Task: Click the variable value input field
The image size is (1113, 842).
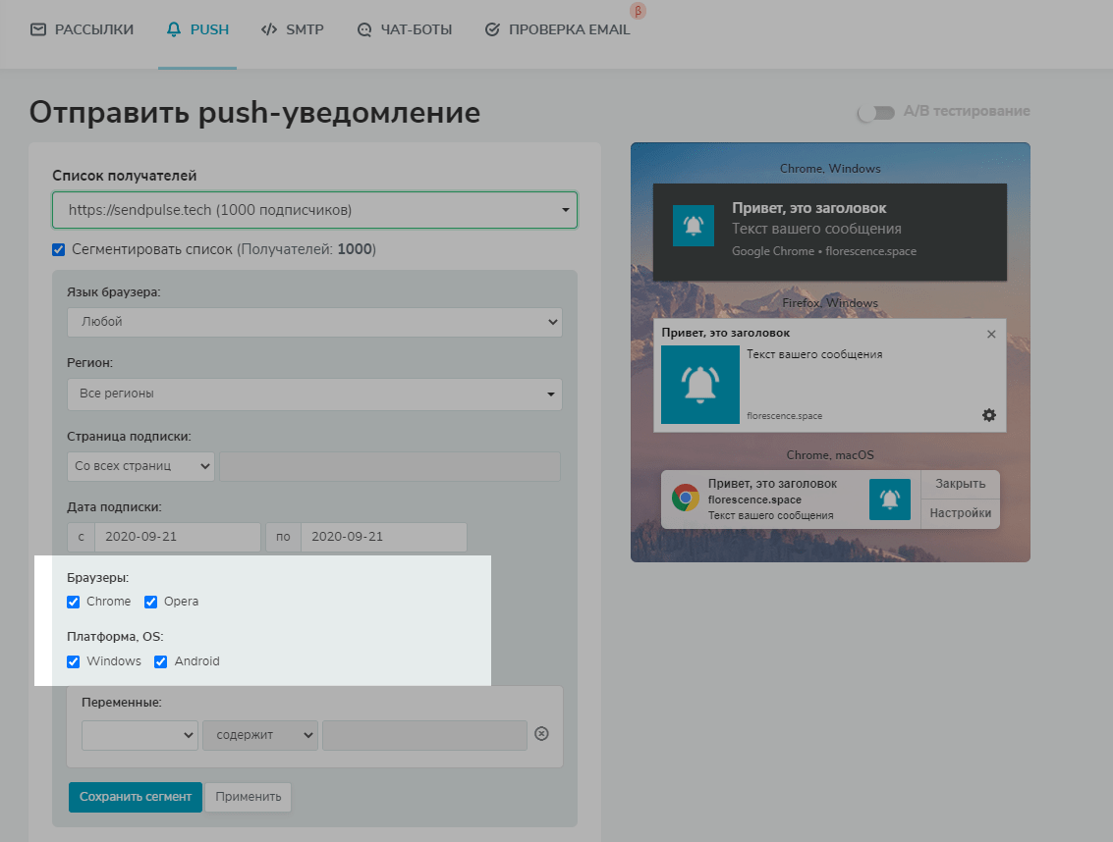Action: [424, 736]
